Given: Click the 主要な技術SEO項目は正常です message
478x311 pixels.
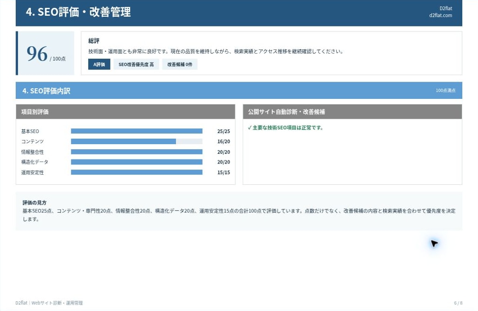Looking at the screenshot, I should pos(285,128).
